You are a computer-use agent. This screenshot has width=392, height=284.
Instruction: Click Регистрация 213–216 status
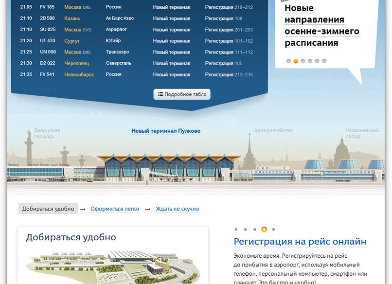click(x=229, y=75)
